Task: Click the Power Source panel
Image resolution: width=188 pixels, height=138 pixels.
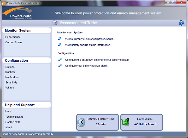Action: point(142,122)
